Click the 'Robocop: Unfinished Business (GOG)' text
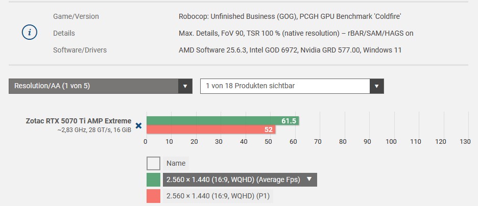This screenshot has height=206, width=478. pyautogui.click(x=238, y=16)
